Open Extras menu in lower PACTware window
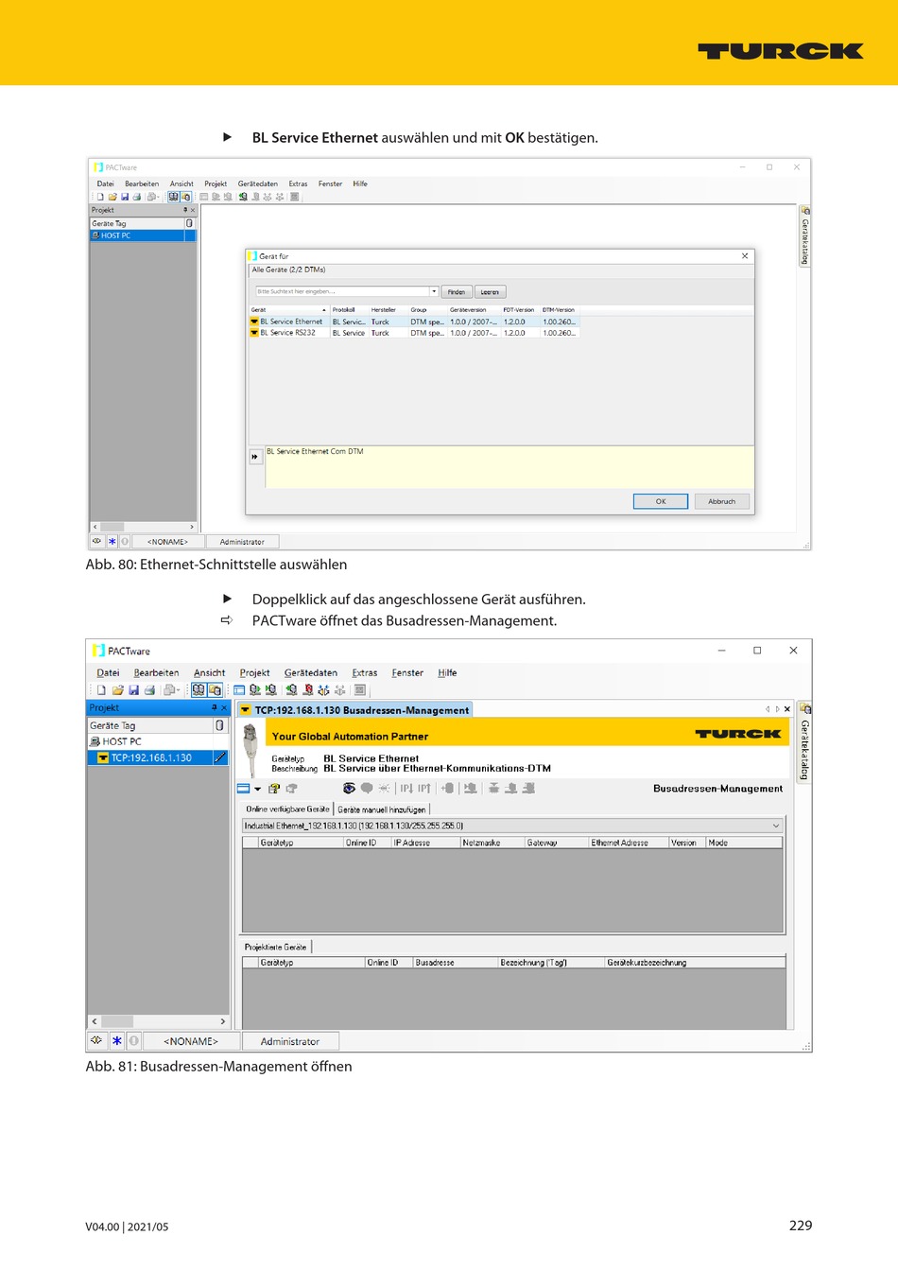 pyautogui.click(x=364, y=673)
